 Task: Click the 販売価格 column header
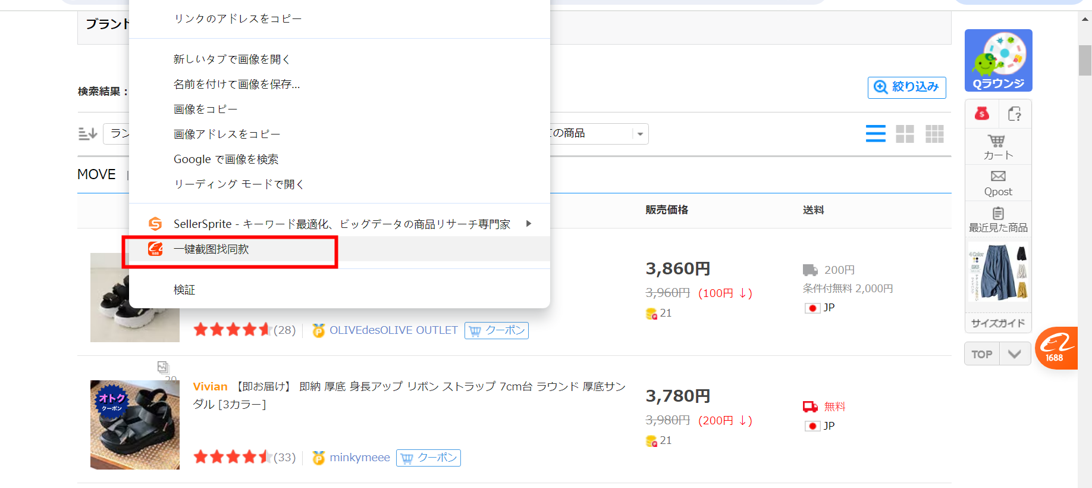point(667,210)
